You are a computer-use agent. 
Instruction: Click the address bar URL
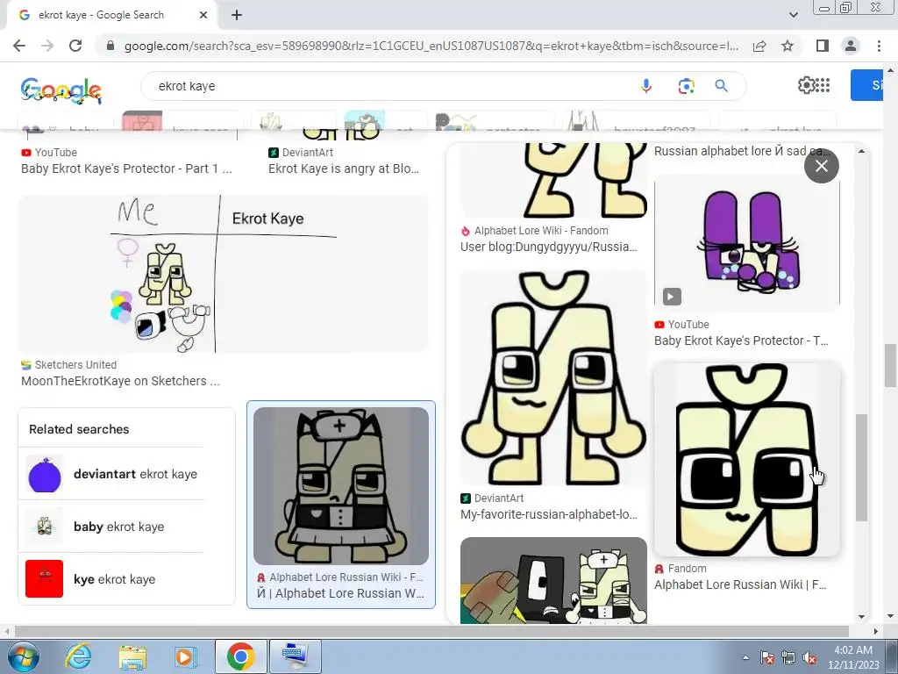point(431,46)
